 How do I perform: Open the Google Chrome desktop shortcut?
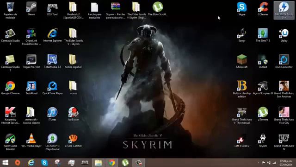(10, 88)
